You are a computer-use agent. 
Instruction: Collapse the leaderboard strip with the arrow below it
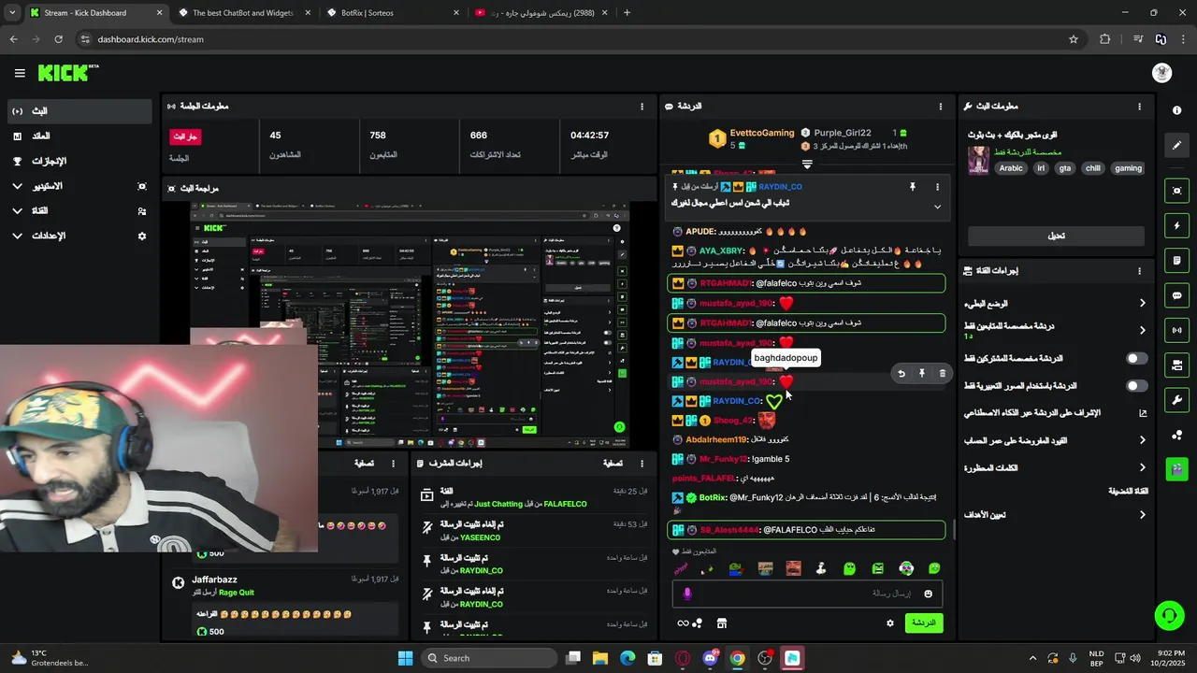click(x=807, y=164)
